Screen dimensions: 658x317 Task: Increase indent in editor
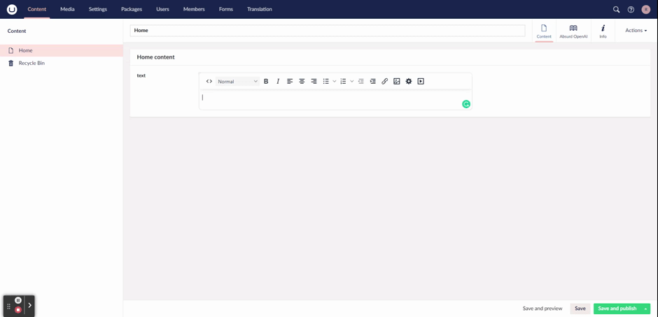point(372,81)
